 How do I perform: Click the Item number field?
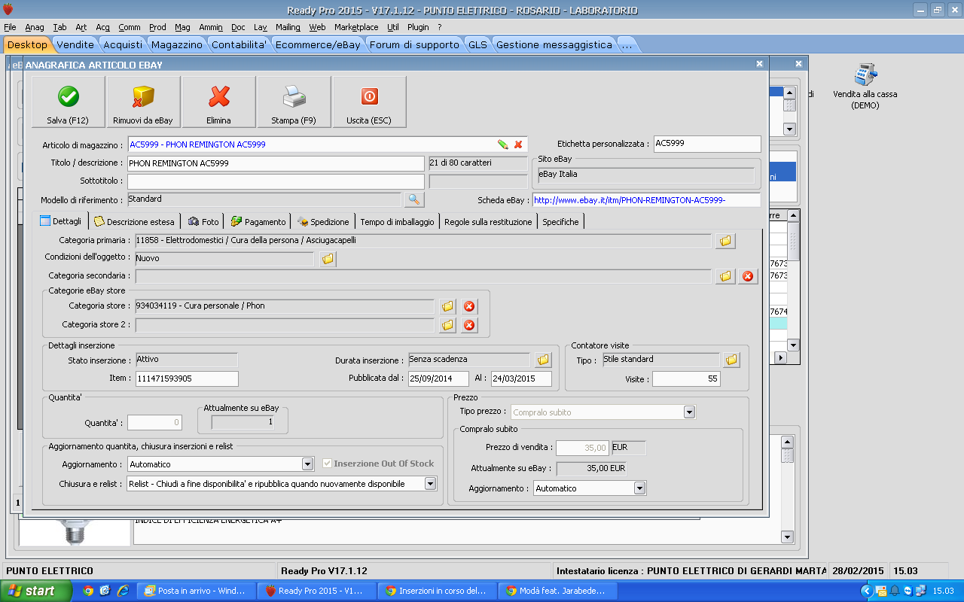pyautogui.click(x=186, y=379)
